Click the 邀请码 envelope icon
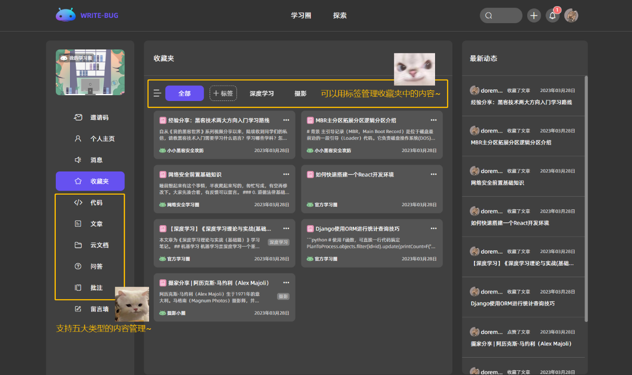Image resolution: width=632 pixels, height=375 pixels. [78, 117]
